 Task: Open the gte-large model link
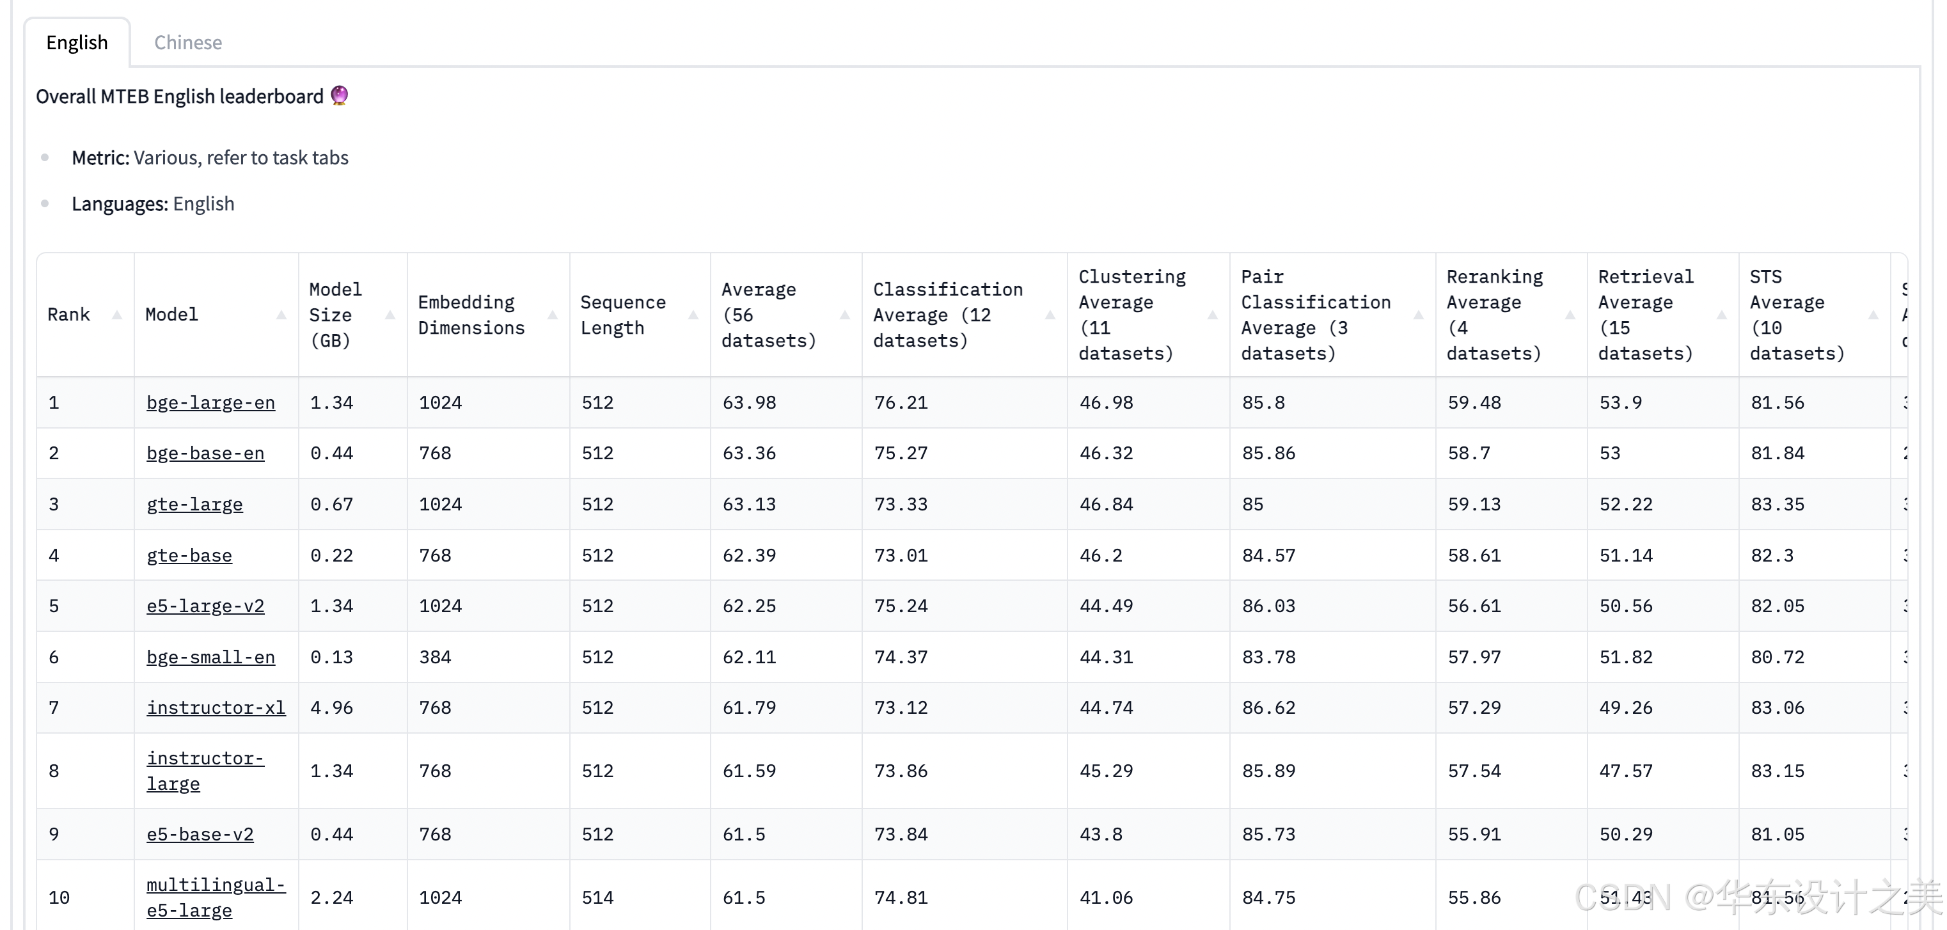194,504
